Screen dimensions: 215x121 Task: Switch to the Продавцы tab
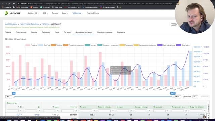tap(46, 32)
